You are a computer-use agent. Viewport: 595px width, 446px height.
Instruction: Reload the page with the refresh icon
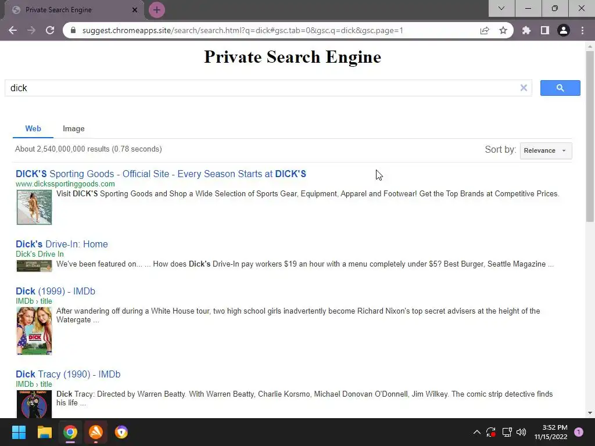pos(50,30)
